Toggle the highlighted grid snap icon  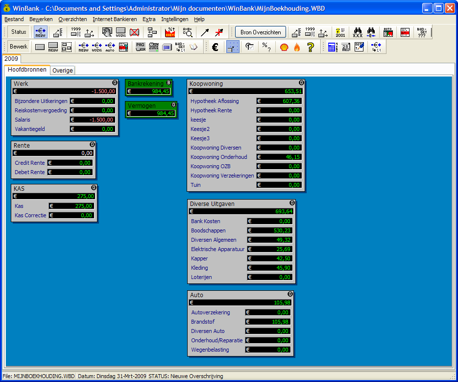pyautogui.click(x=233, y=47)
